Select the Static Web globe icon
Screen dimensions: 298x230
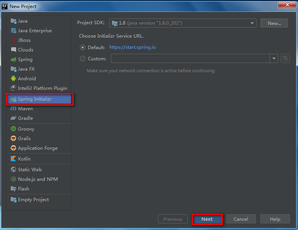tap(13, 169)
